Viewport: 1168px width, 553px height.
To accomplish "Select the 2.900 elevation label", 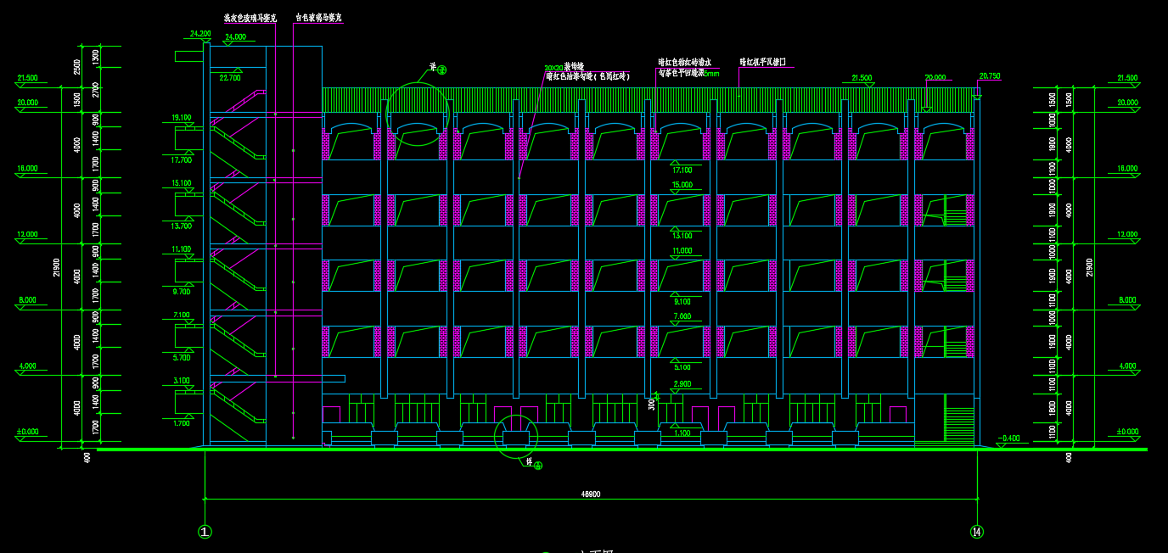I will point(682,384).
